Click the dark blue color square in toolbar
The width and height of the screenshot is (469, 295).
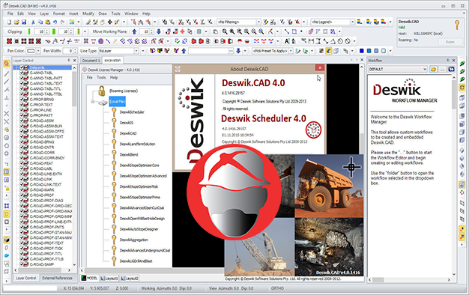click(x=362, y=51)
